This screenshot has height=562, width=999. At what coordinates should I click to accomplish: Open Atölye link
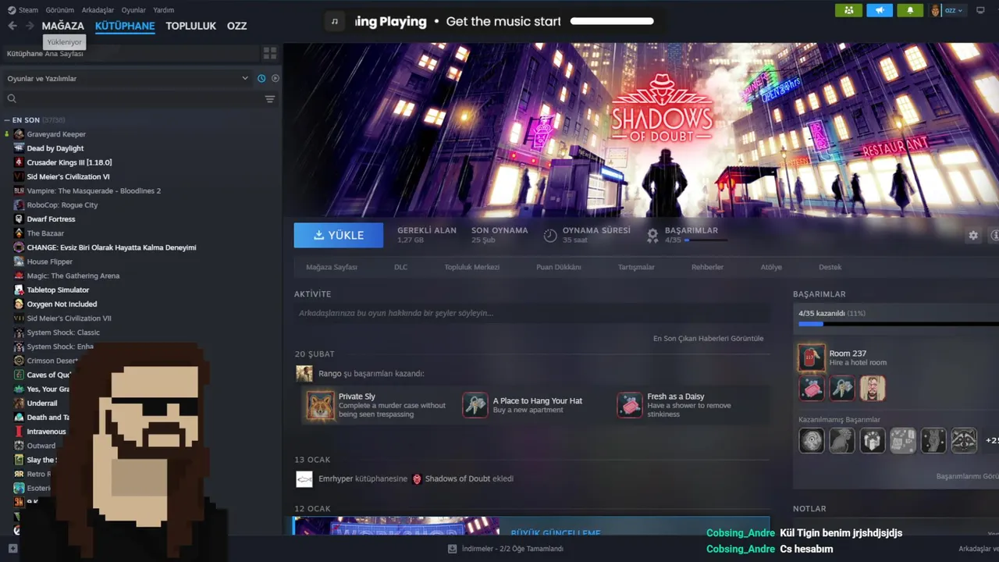tap(771, 267)
